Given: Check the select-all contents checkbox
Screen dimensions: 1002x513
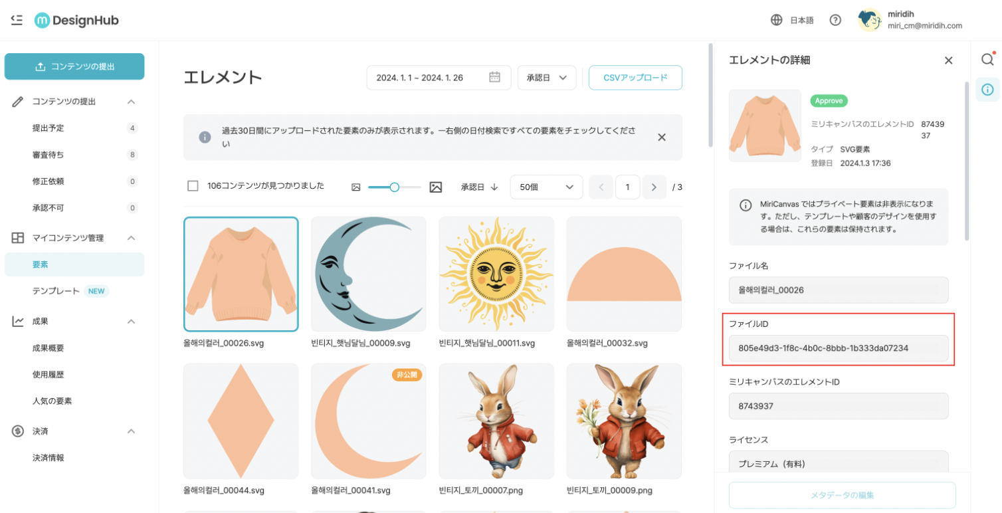Looking at the screenshot, I should 193,186.
